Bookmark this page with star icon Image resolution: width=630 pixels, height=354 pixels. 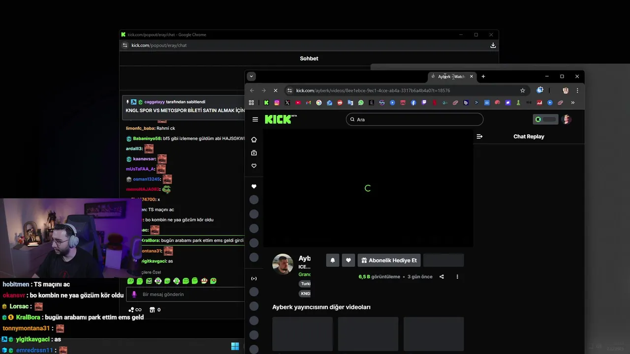pyautogui.click(x=523, y=90)
